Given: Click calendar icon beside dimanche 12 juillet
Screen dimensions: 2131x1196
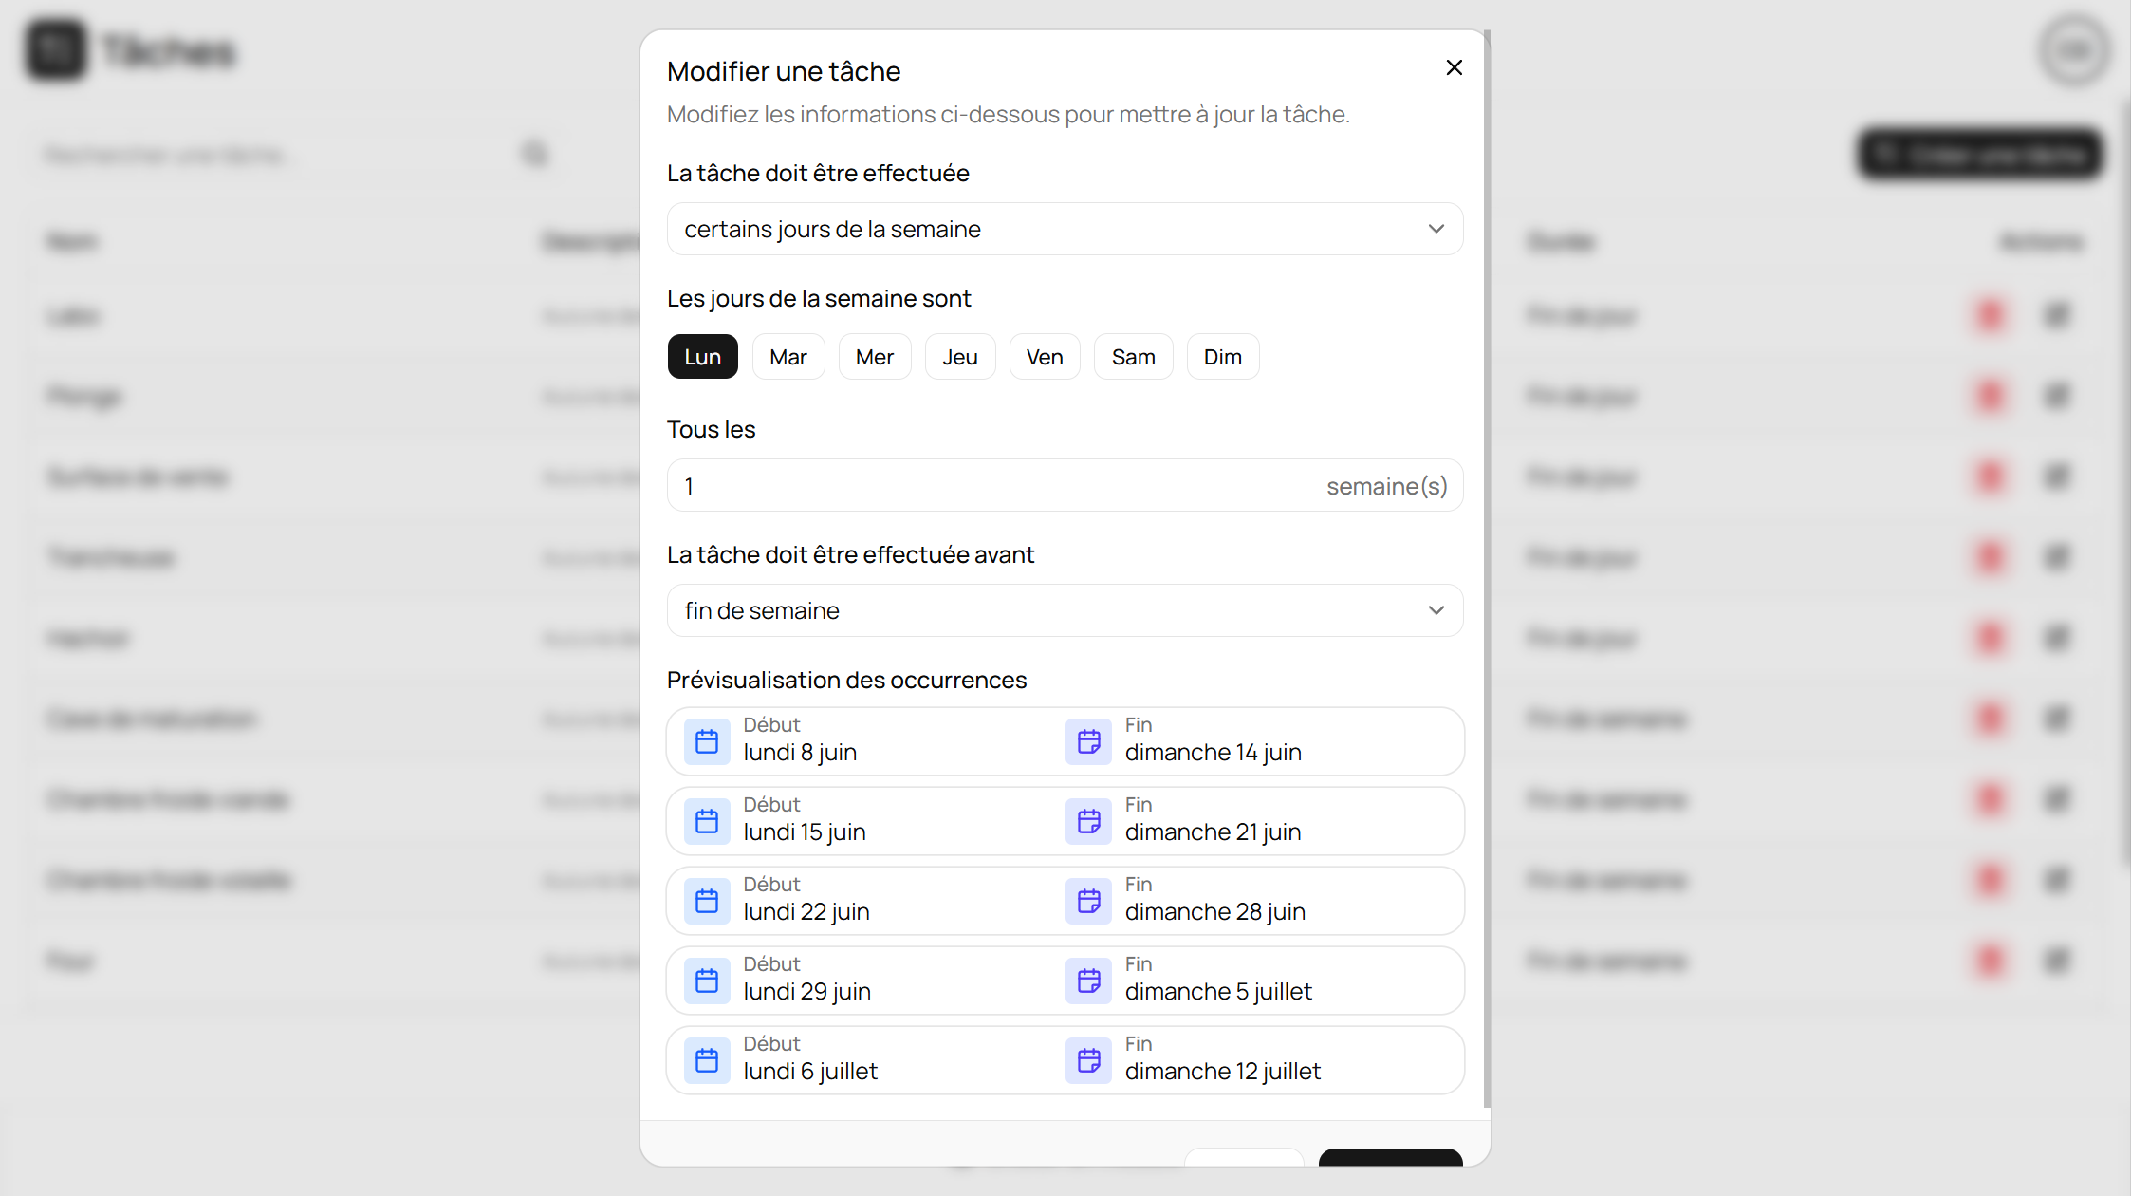Looking at the screenshot, I should (1089, 1060).
